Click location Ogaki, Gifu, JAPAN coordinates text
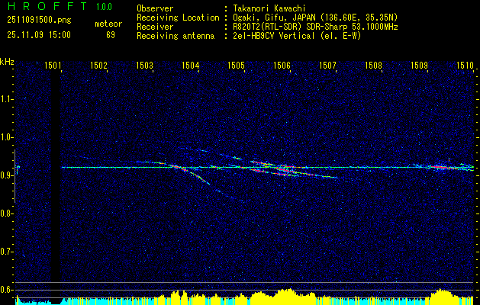The height and width of the screenshot is (305, 480). (x=315, y=18)
